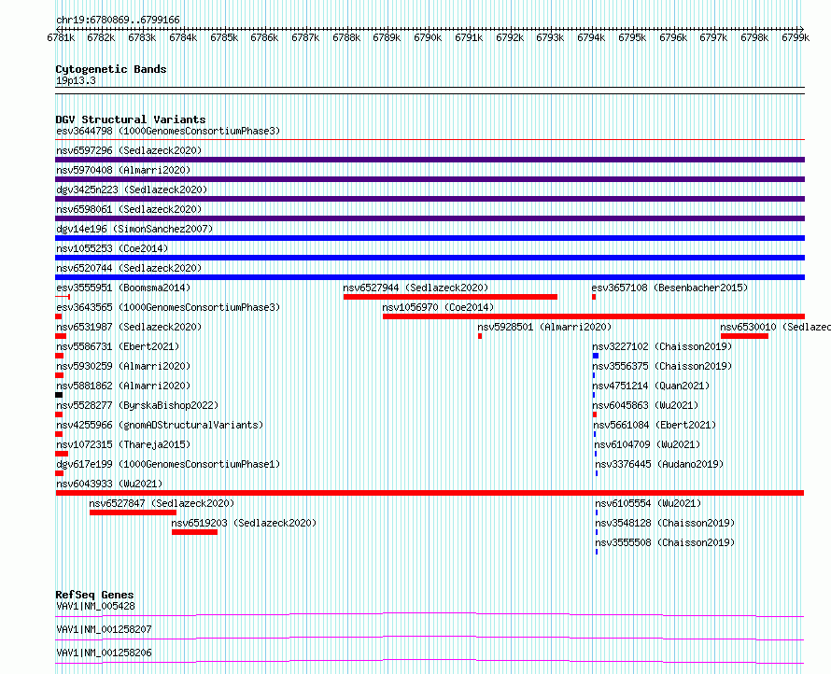
Task: Select nsv6104709 (Wu2021) label
Action: pos(647,444)
